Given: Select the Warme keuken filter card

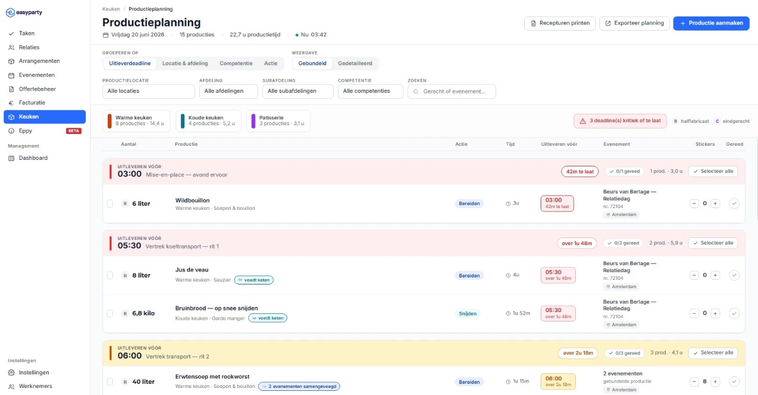Looking at the screenshot, I should point(136,120).
